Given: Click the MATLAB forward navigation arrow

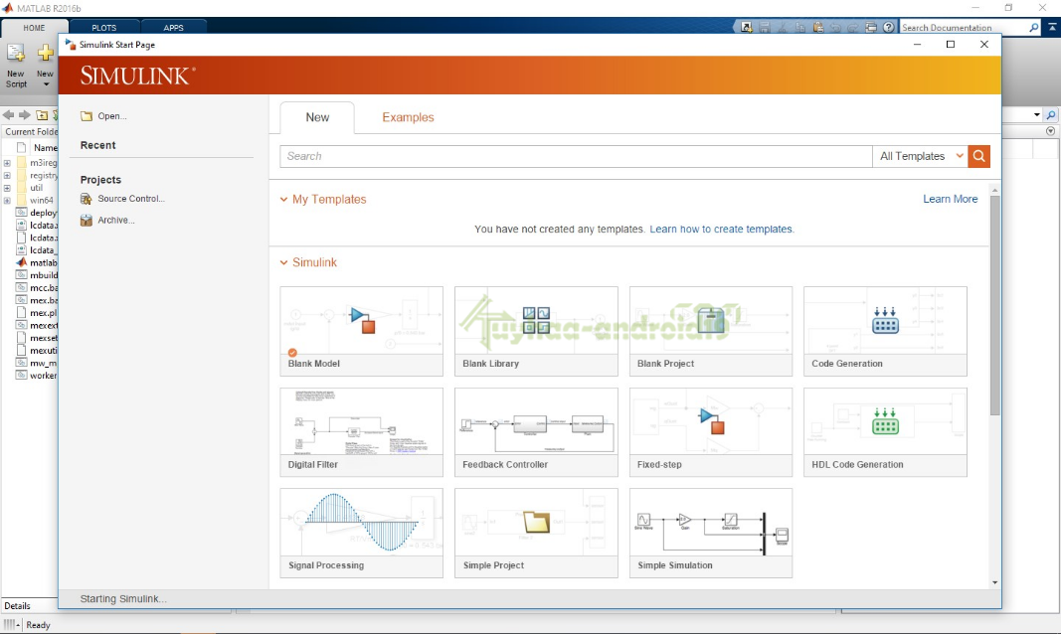Looking at the screenshot, I should [x=24, y=115].
